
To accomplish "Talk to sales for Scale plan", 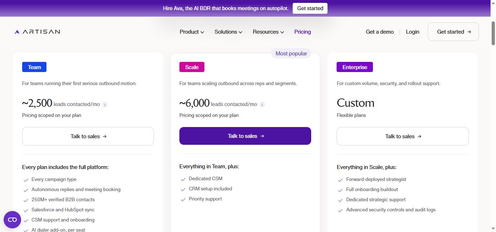I will (x=245, y=136).
